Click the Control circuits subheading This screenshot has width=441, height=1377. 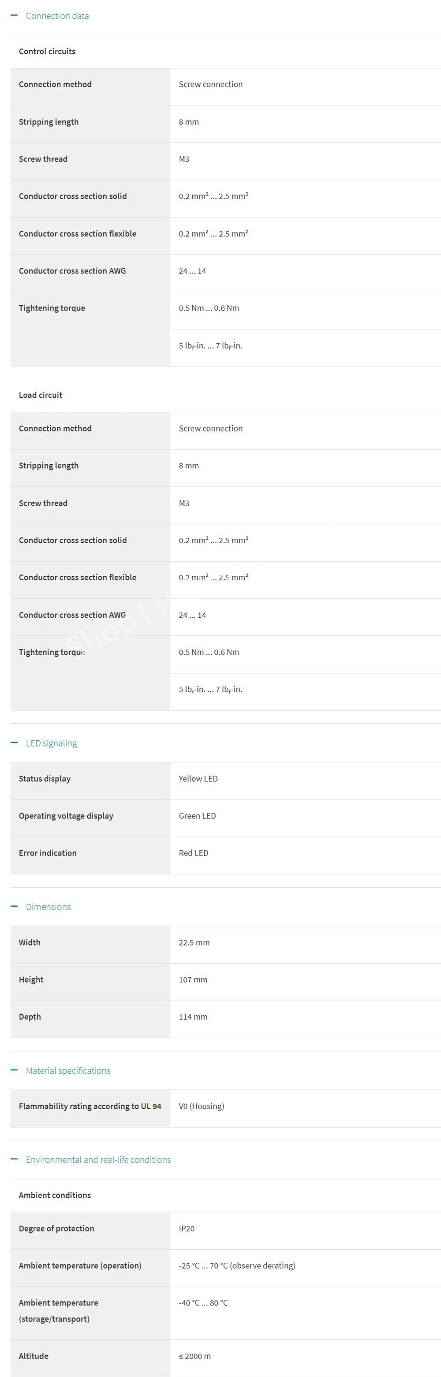click(47, 51)
